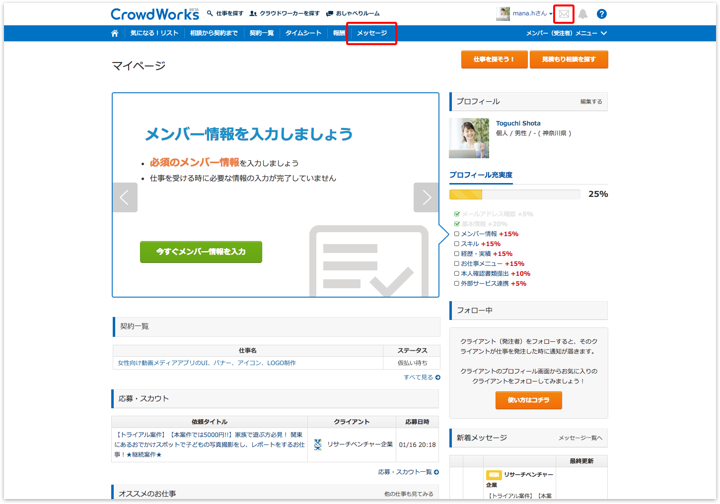Click the home icon in navigation bar
Screen dimensions: 720x504
115,33
